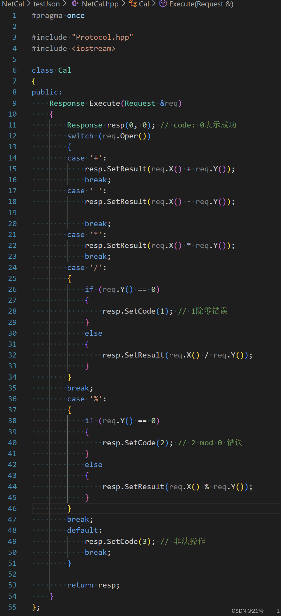Screen dimensions: 281x616
Task: Click SetResult with X() * Y() line
Action: point(160,246)
